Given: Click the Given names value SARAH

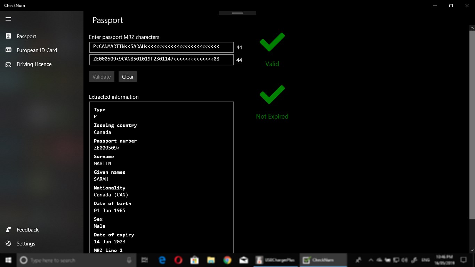Looking at the screenshot, I should coord(101,179).
